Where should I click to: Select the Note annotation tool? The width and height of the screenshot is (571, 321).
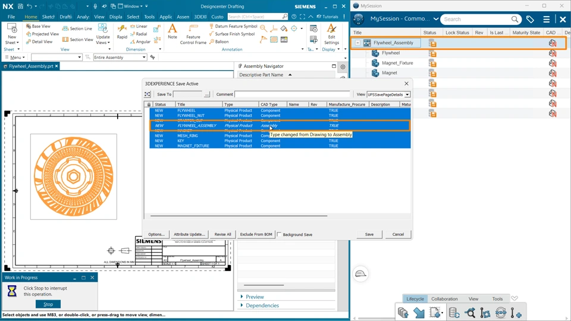(x=172, y=32)
